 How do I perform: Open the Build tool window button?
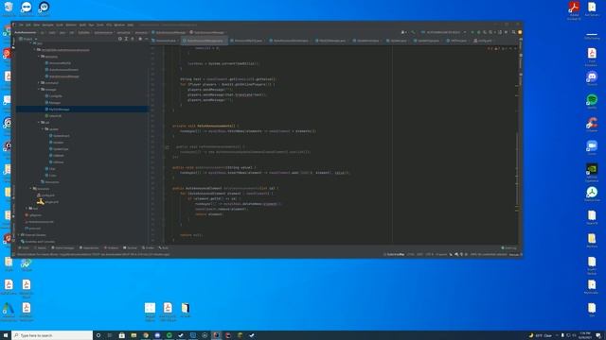164,247
